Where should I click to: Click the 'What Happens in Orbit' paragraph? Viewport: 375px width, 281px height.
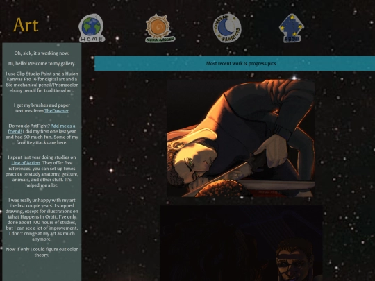pos(42,219)
